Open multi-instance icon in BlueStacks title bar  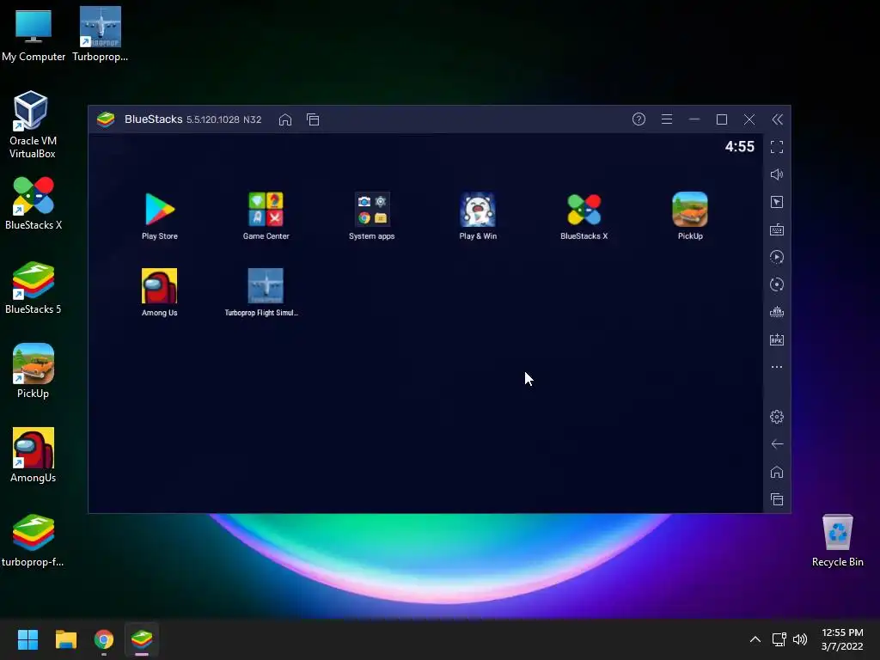313,119
